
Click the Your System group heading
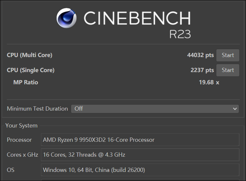click(x=21, y=126)
